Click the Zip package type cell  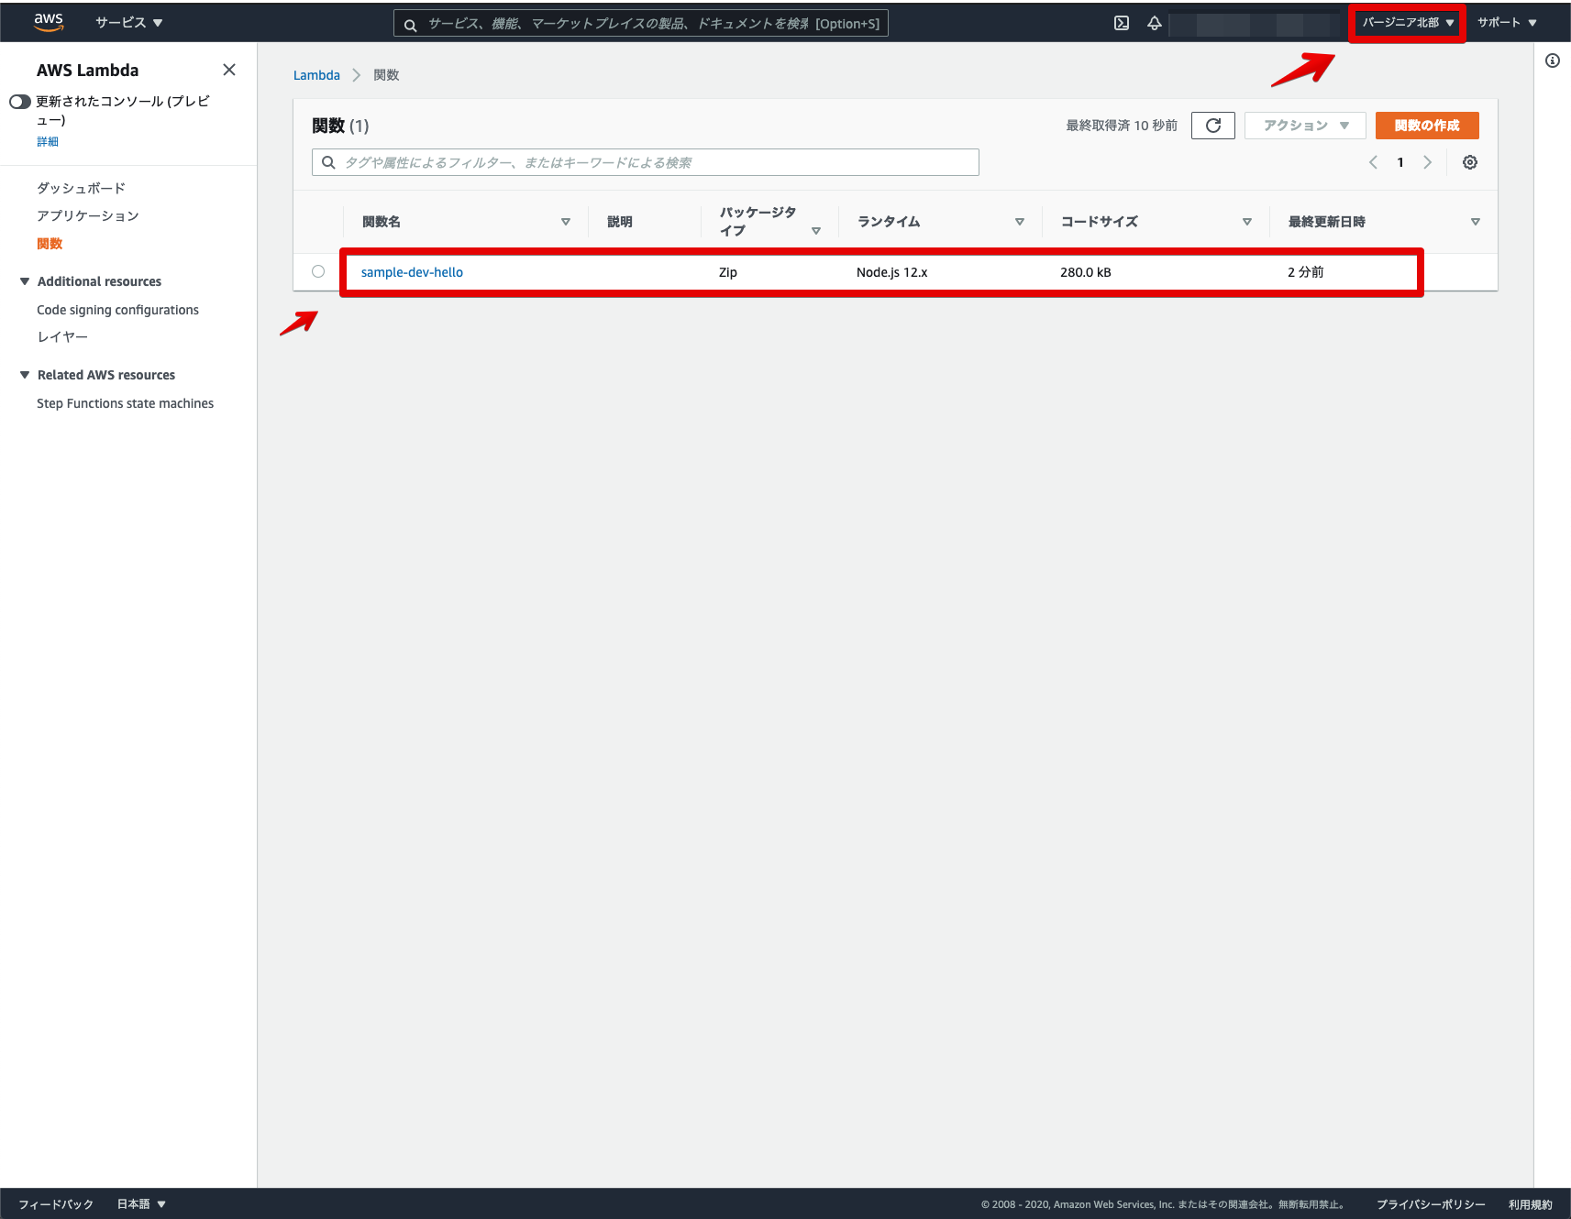tap(728, 272)
